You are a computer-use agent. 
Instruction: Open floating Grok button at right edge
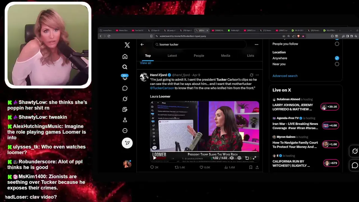coord(355,151)
